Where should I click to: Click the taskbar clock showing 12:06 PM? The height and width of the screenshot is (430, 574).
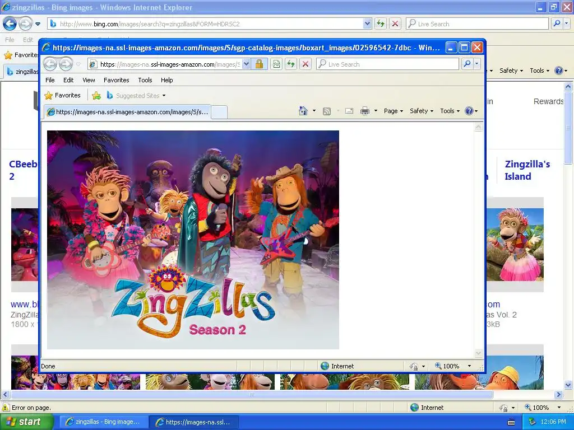[553, 422]
